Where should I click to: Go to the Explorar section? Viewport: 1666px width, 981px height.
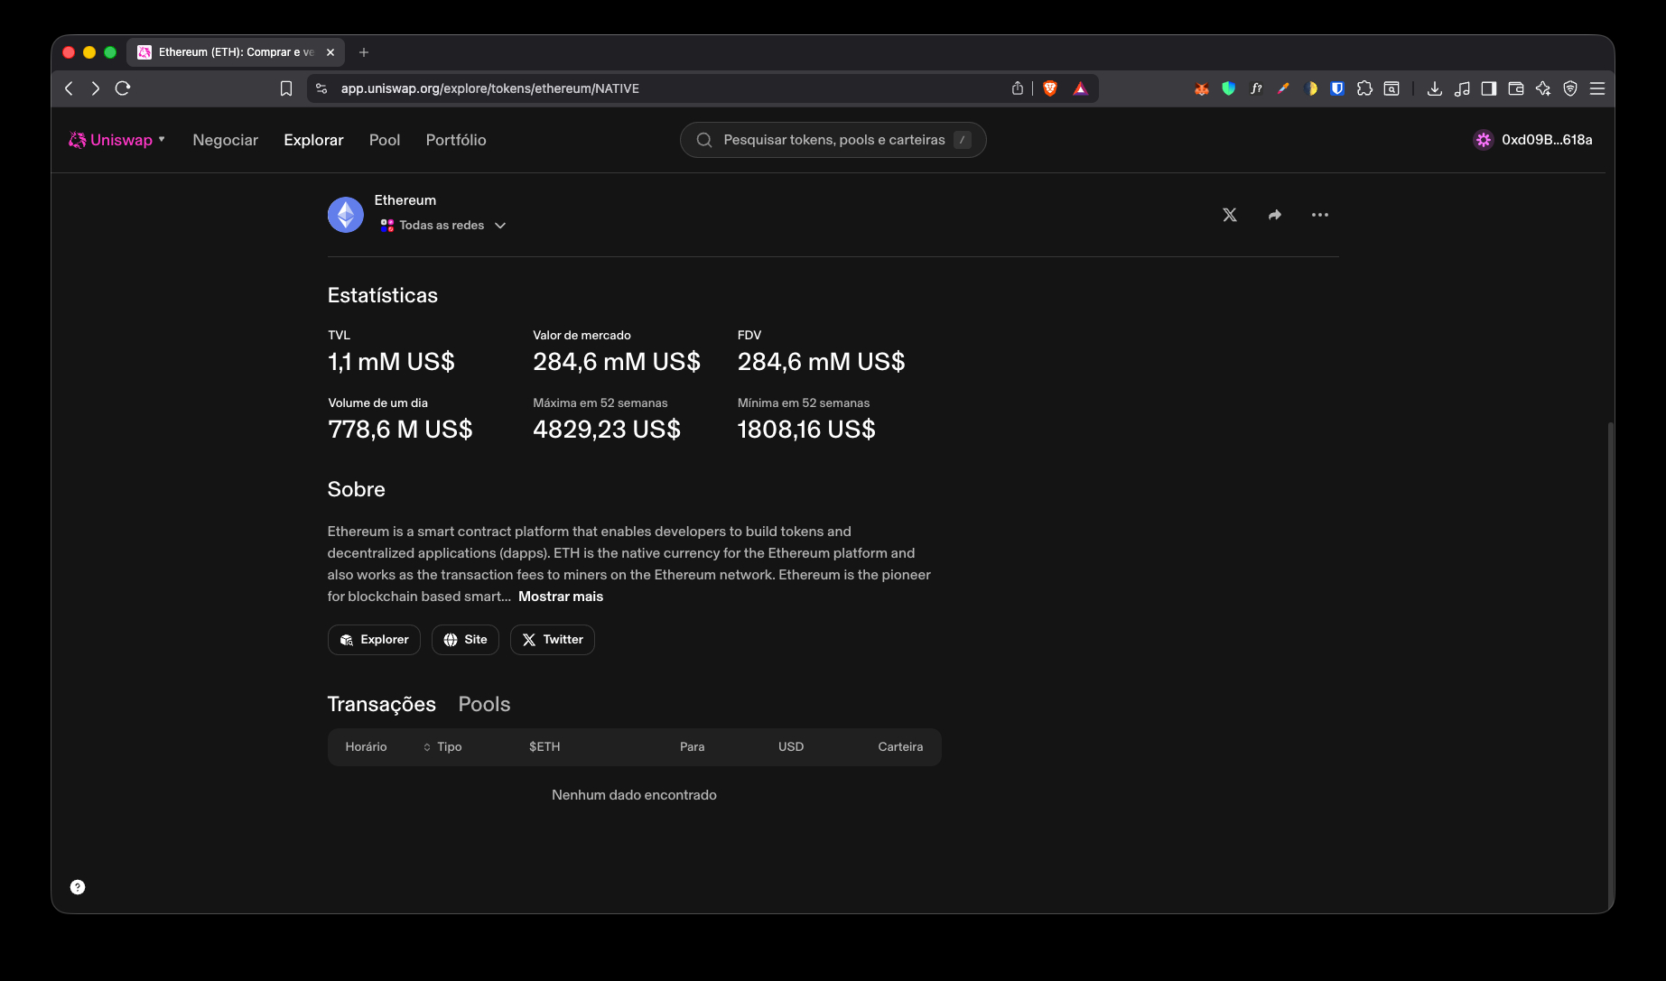pyautogui.click(x=313, y=140)
